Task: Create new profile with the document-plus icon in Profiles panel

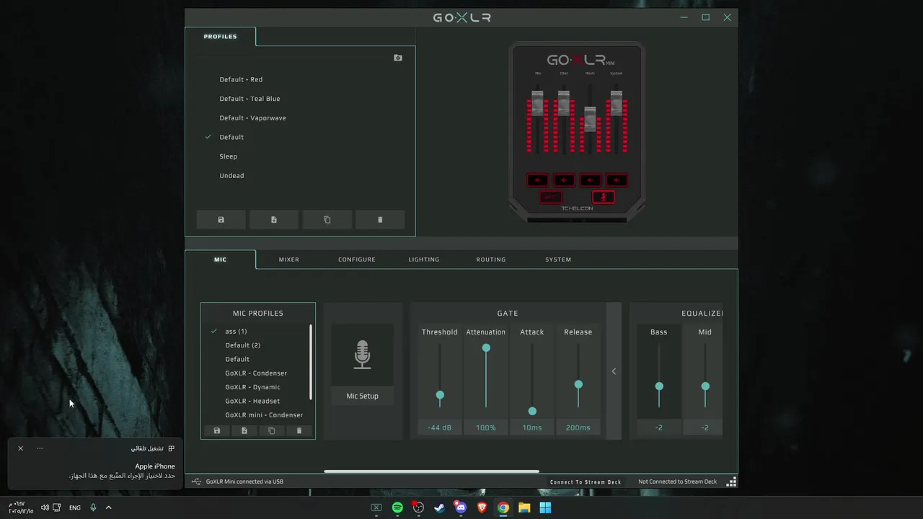Action: point(274,220)
